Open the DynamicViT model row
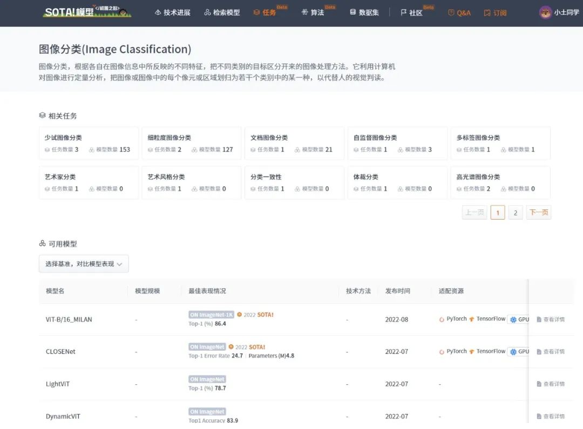The width and height of the screenshot is (583, 429). click(306, 413)
